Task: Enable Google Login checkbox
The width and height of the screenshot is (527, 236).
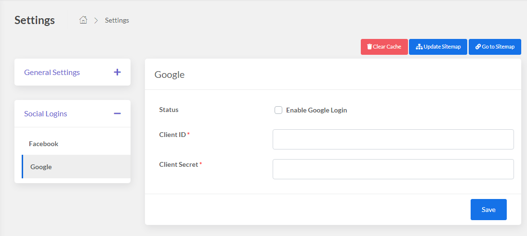Action: 278,110
